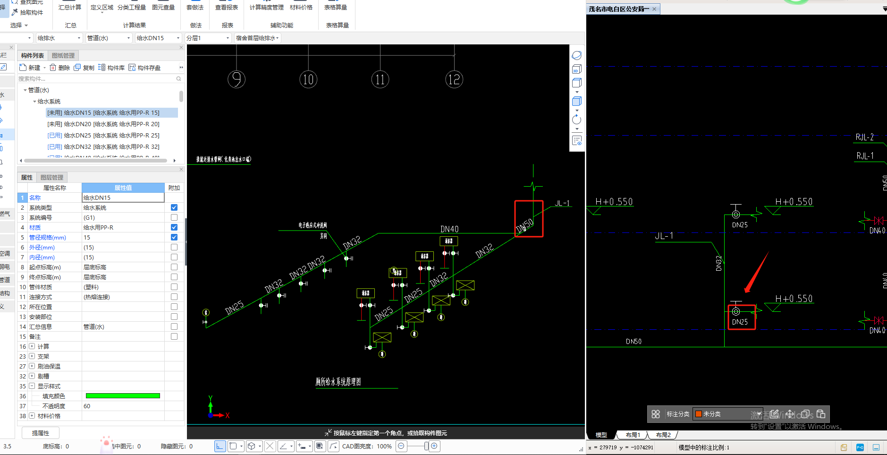Click the move annotation arrows icon
Viewport: 887px width, 455px height.
tap(790, 414)
